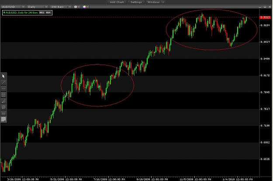Click the 3/26/2009 date axis label
273x181 pixels.
click(23, 179)
